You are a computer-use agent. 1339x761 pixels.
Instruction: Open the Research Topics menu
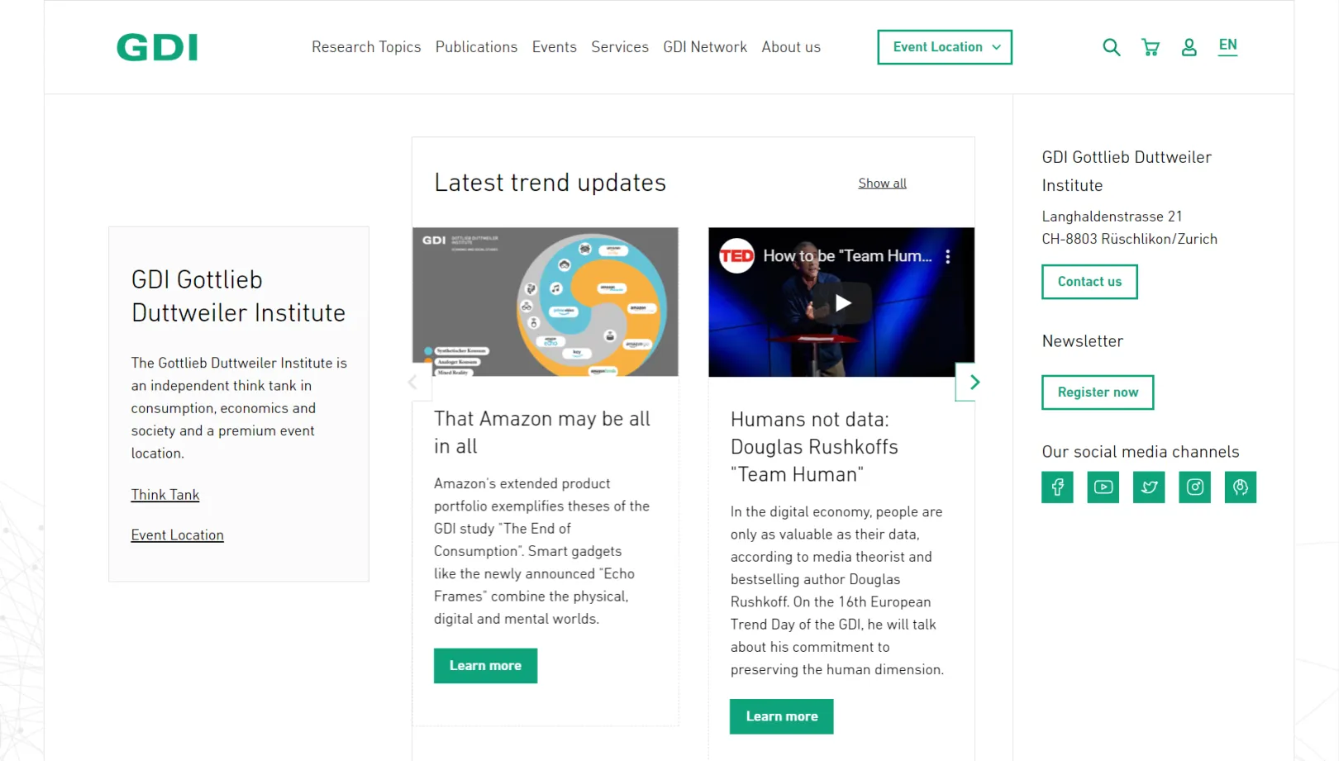[366, 47]
